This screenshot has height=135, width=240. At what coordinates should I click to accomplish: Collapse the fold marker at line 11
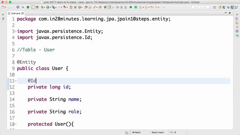pyautogui.click(x=16, y=81)
